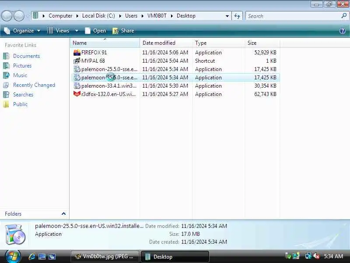Viewport: 350px width, 263px height.
Task: Select the MYPAL 68 shortcut icon
Action: click(x=77, y=61)
